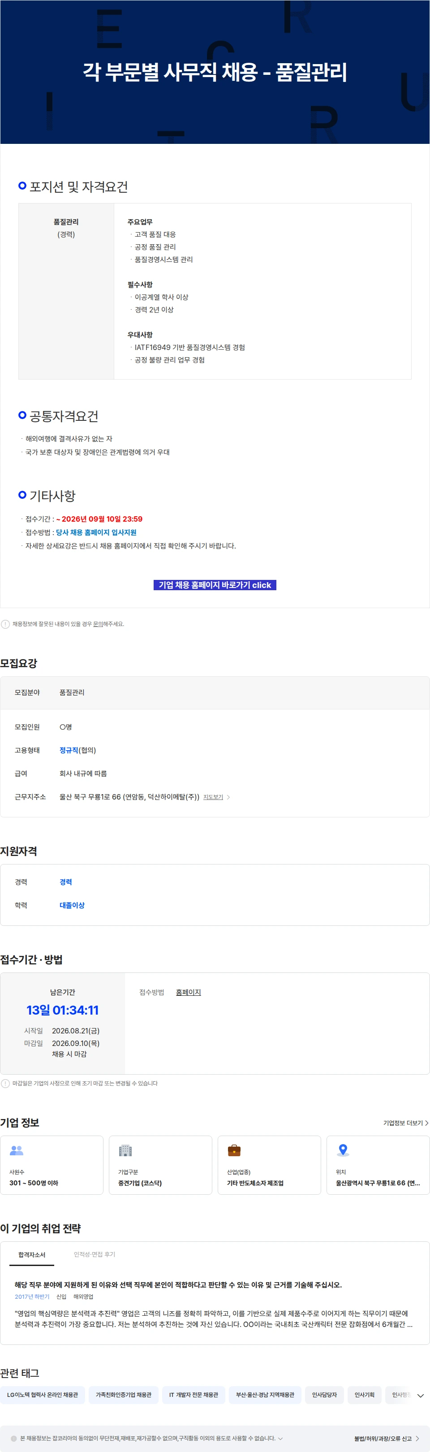Click the deadline ~ 2026년 09월 10일 23:59
This screenshot has width=430, height=1452.
[99, 519]
